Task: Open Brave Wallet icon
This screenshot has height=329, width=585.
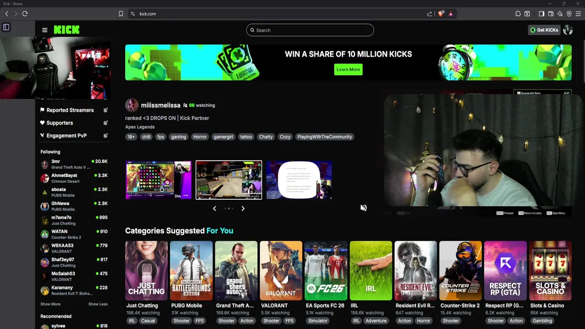Action: tap(551, 14)
